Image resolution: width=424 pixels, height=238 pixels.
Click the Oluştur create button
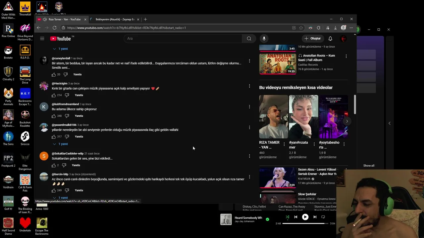(x=313, y=39)
